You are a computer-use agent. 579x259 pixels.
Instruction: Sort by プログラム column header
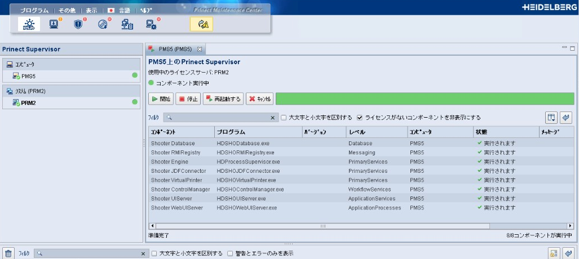[x=258, y=132]
